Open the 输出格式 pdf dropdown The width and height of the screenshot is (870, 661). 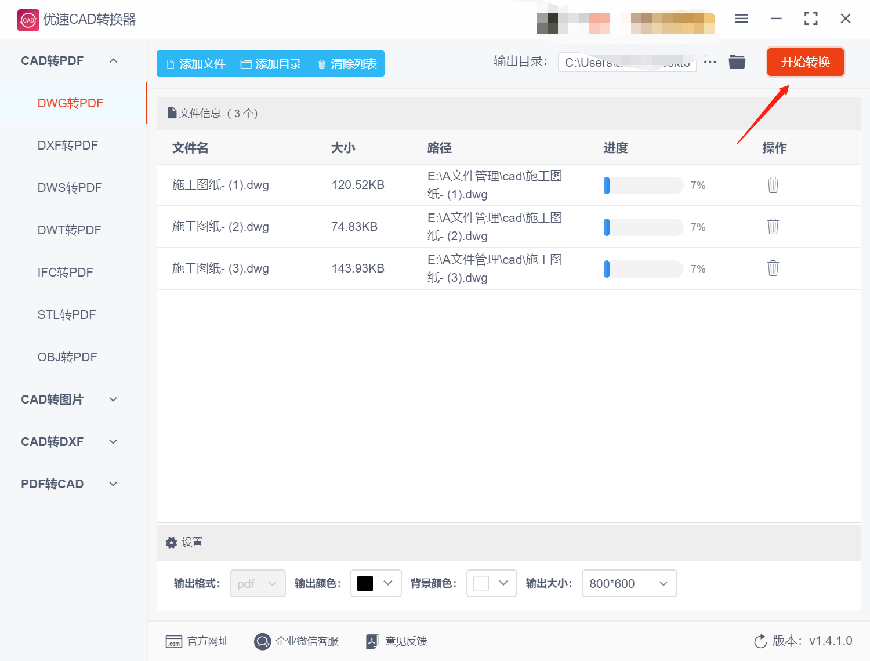[258, 583]
